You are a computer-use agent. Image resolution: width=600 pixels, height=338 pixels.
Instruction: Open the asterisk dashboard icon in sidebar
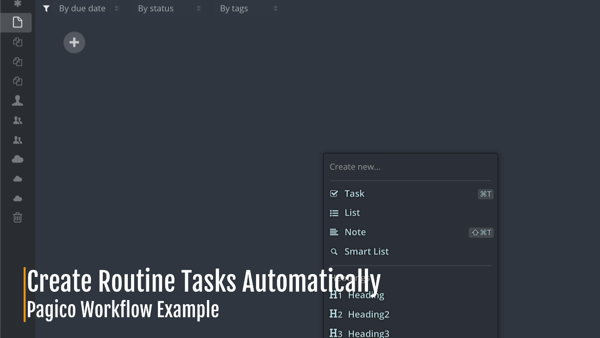pos(18,4)
